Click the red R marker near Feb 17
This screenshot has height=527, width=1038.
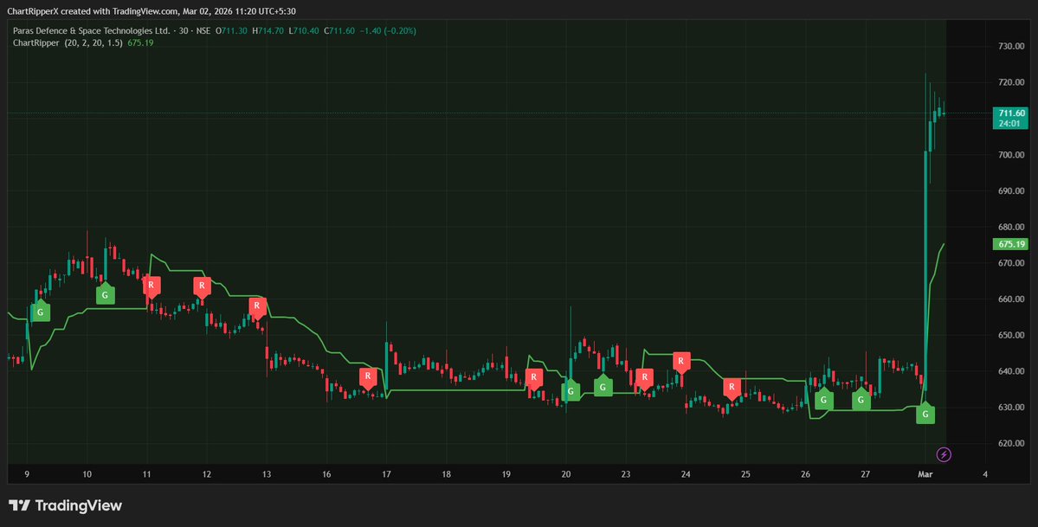(x=367, y=376)
